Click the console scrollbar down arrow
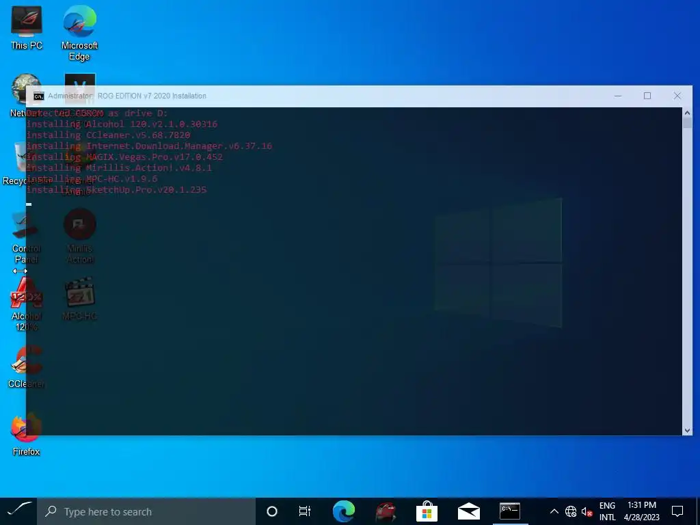Screen dimensions: 700x525 tap(687, 431)
